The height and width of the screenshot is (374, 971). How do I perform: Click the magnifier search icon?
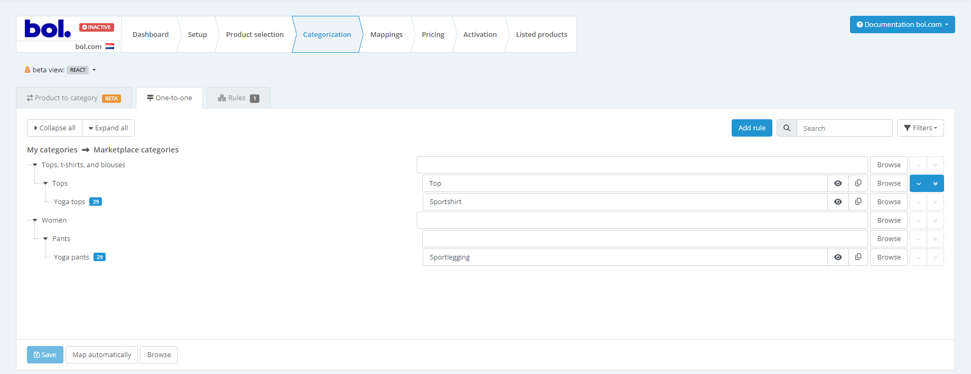click(787, 128)
